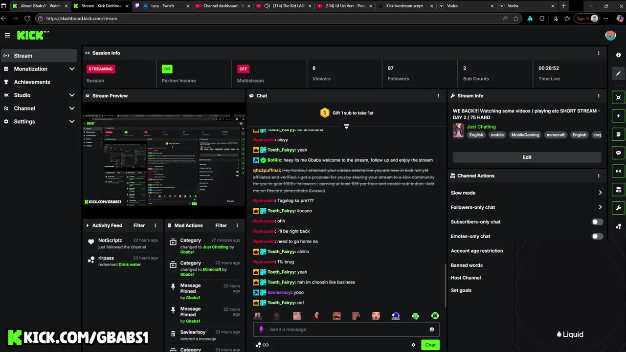Click the note page icon in right sidebar
Screen dimensions: 626x352
619,134
